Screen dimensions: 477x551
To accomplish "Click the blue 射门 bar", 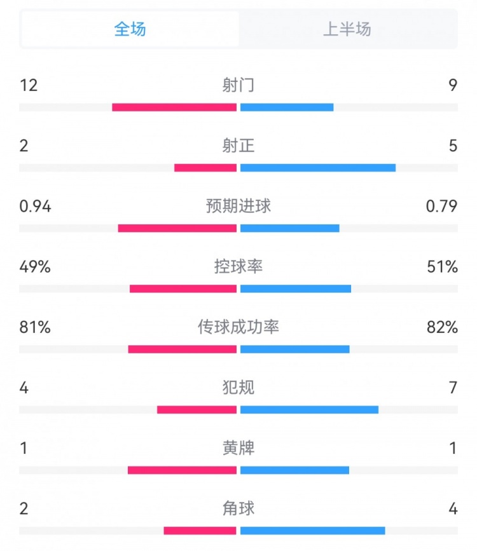I will coord(287,107).
